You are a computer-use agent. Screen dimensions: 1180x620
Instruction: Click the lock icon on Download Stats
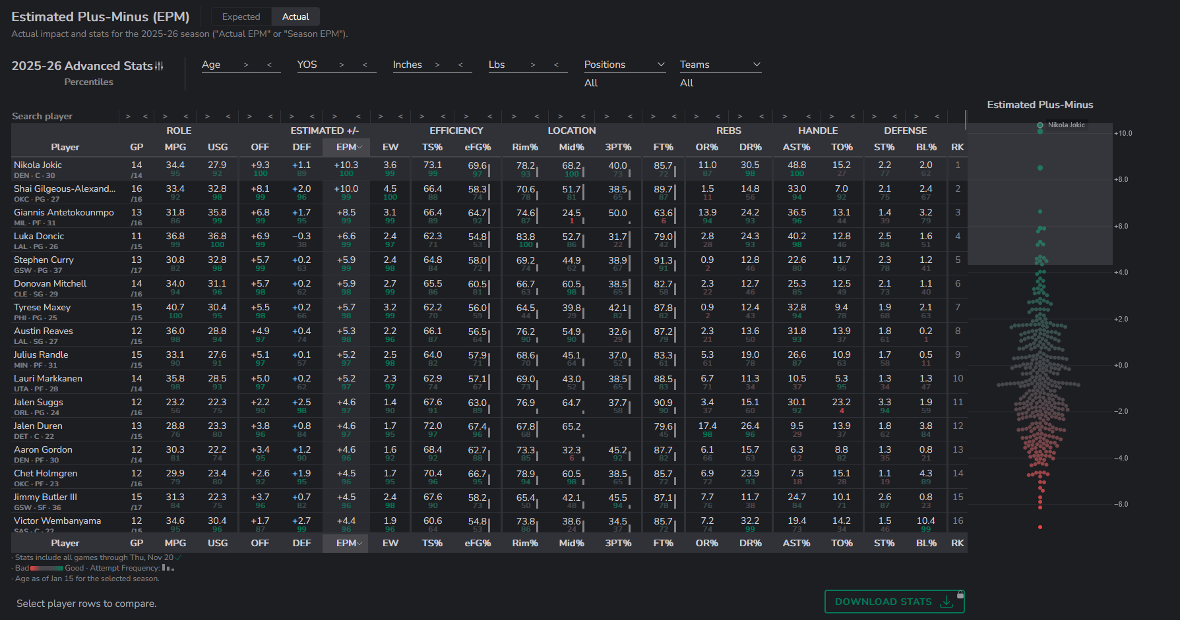pyautogui.click(x=960, y=594)
